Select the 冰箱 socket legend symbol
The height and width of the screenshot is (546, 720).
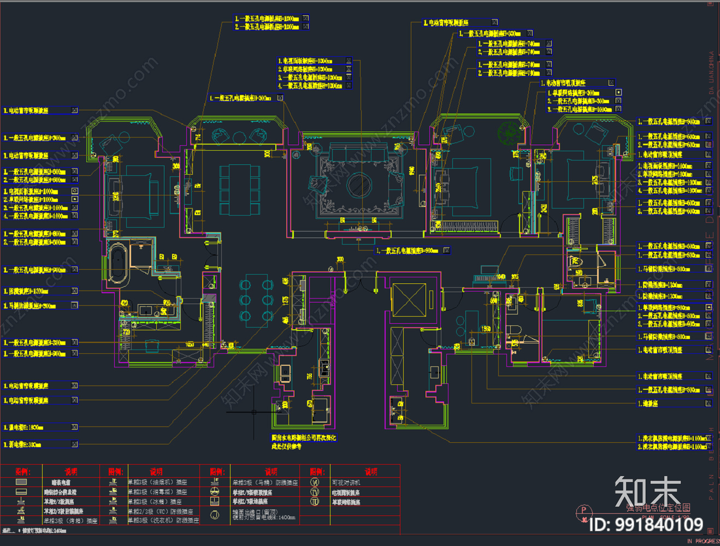click(113, 501)
